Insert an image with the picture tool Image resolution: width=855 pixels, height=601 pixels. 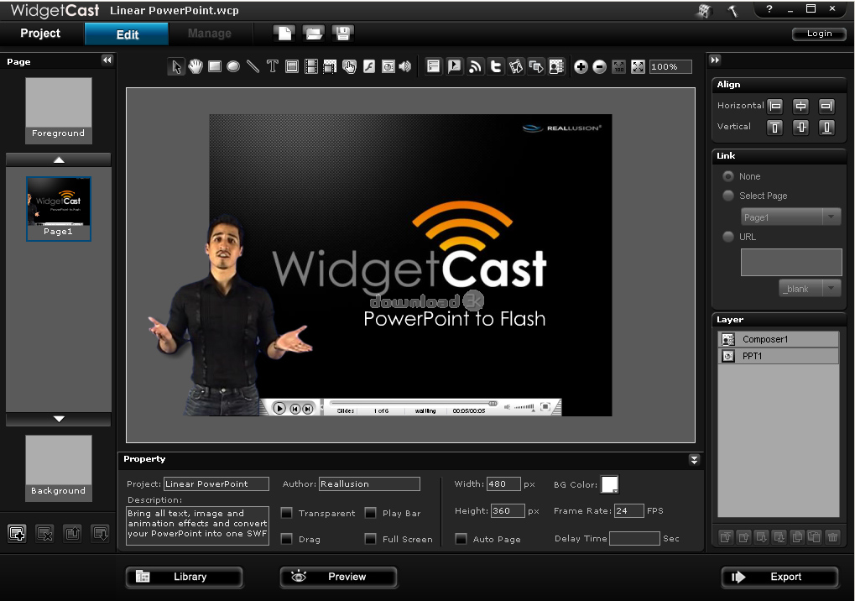click(292, 66)
